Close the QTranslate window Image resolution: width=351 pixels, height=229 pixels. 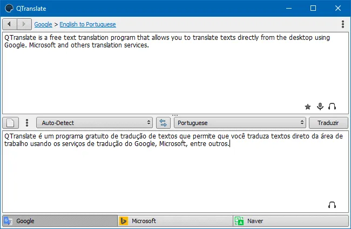click(338, 8)
